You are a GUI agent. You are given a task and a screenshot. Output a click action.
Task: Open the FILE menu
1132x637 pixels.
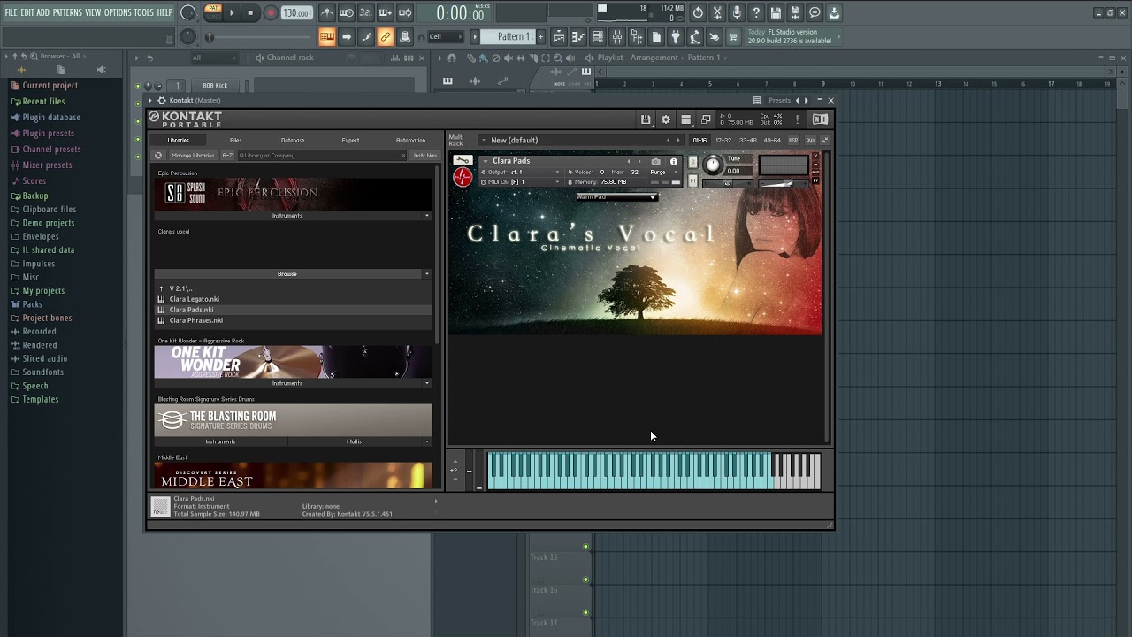coord(11,12)
